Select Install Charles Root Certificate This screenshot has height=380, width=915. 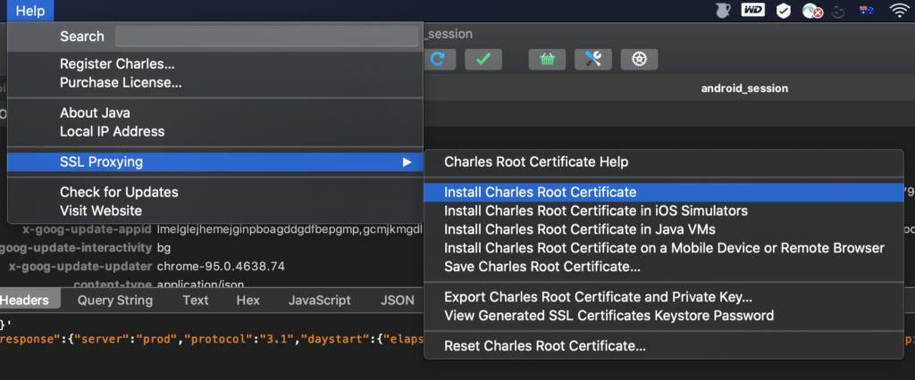tap(540, 192)
